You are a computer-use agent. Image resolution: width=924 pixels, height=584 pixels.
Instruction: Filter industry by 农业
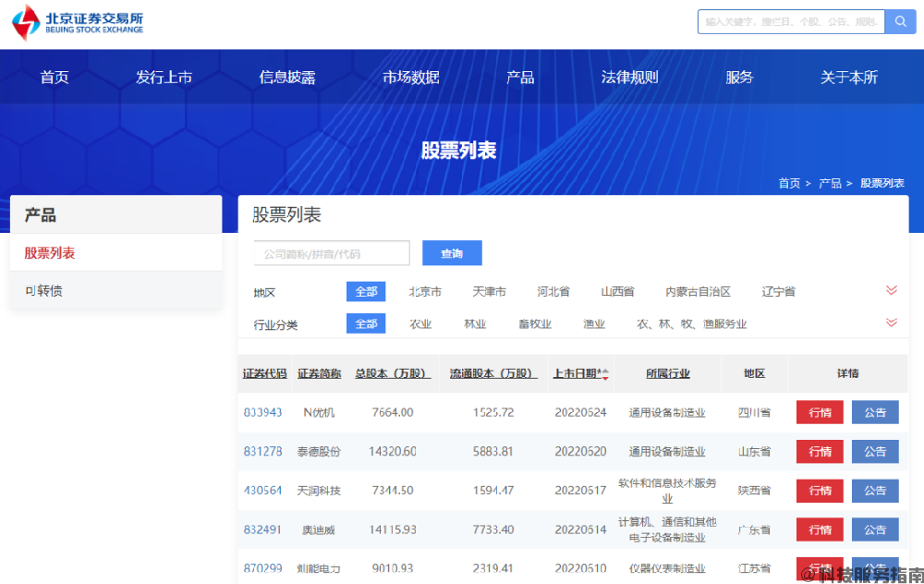point(420,324)
